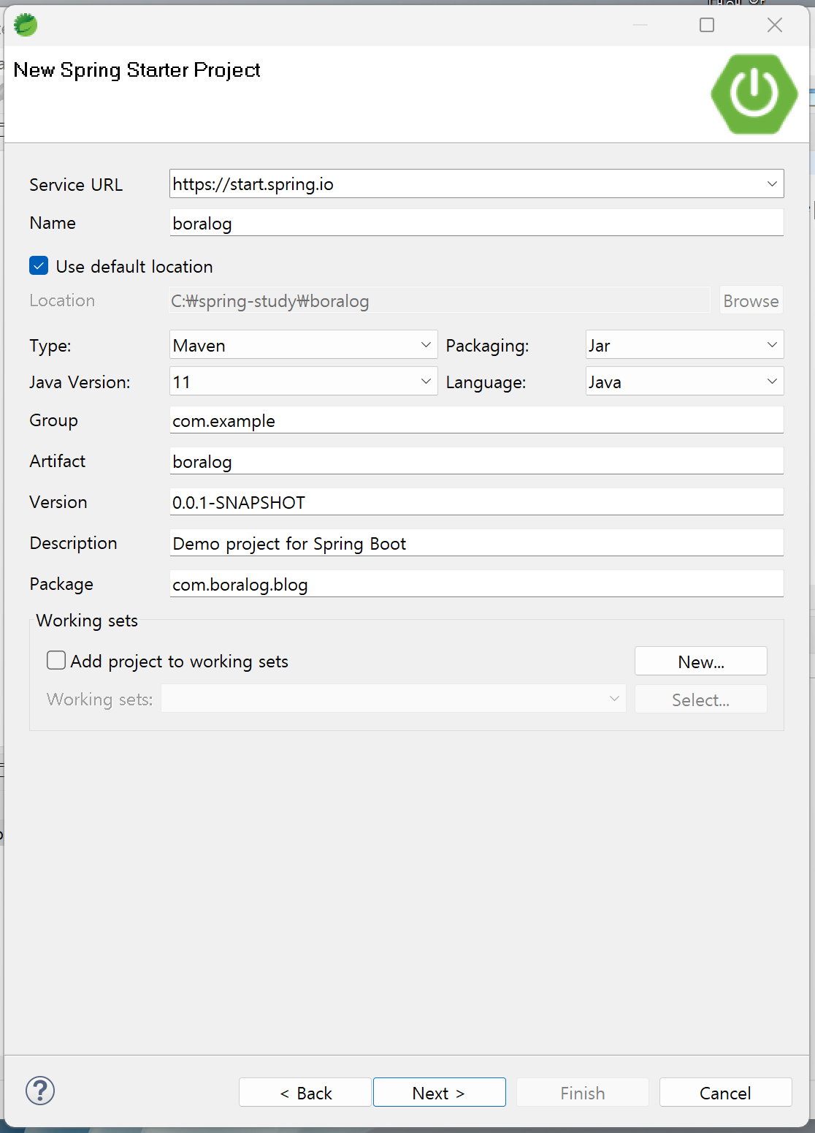Click the 'Service URL' label
This screenshot has width=815, height=1133.
pos(76,184)
